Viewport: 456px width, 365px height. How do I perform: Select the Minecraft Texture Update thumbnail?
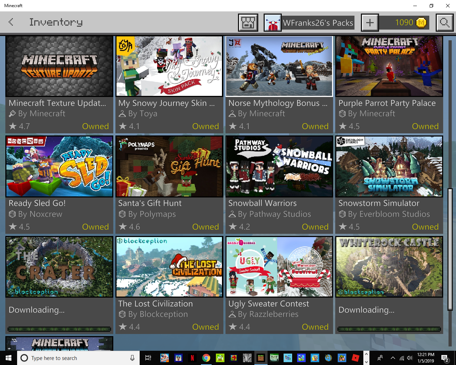tap(59, 66)
